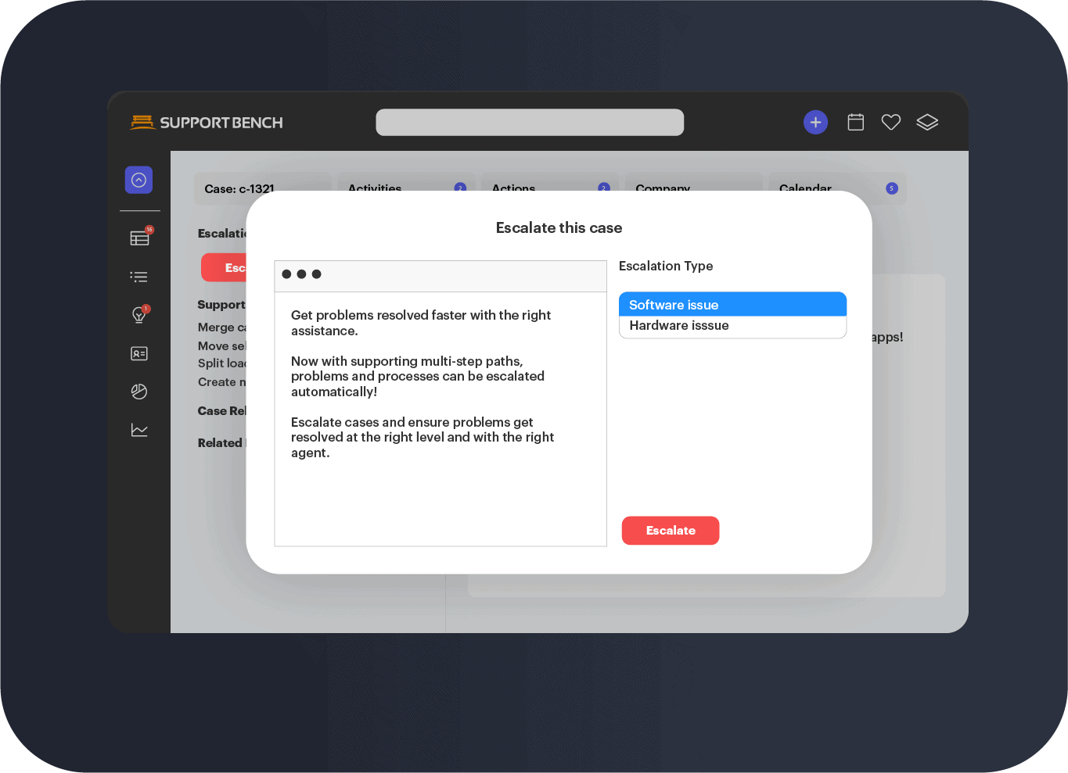Open the calendar icon in the top bar

coord(855,122)
